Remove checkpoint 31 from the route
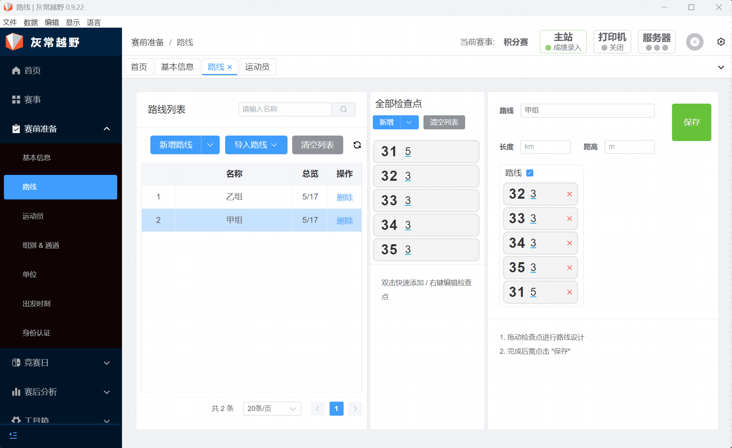The height and width of the screenshot is (448, 732). click(x=569, y=292)
